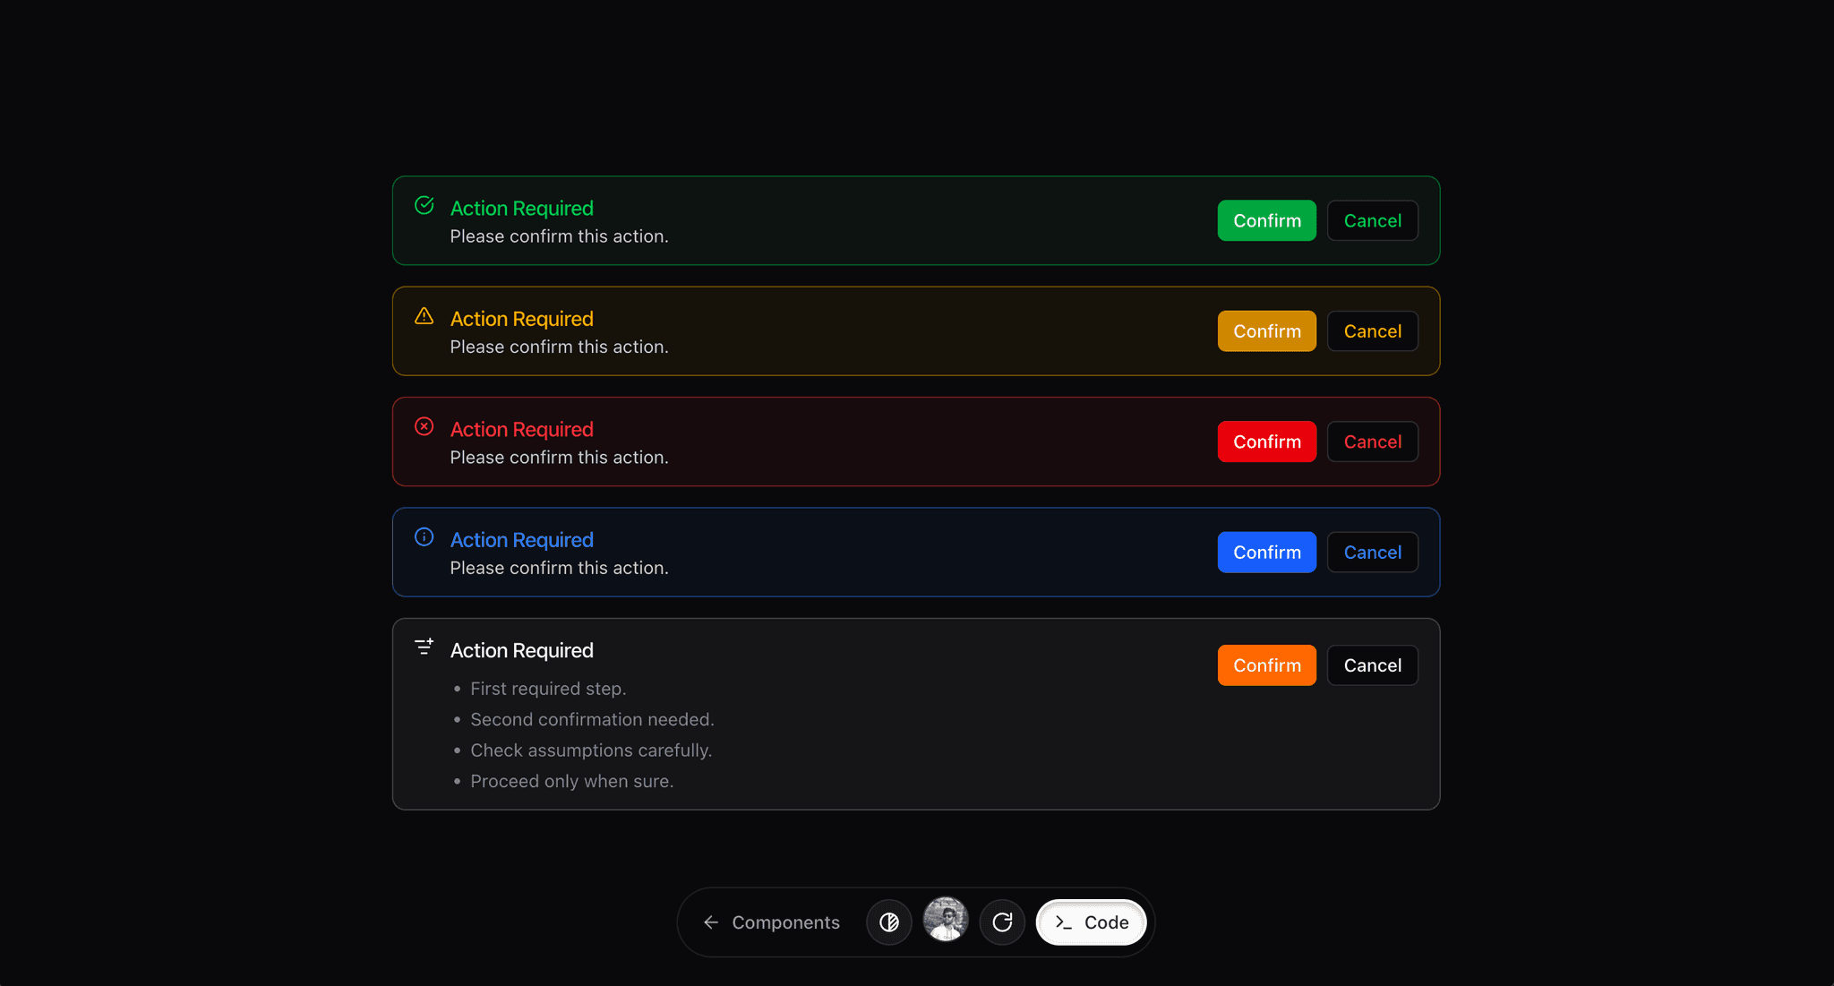Confirm the red error alert
This screenshot has width=1834, height=986.
pyautogui.click(x=1267, y=442)
